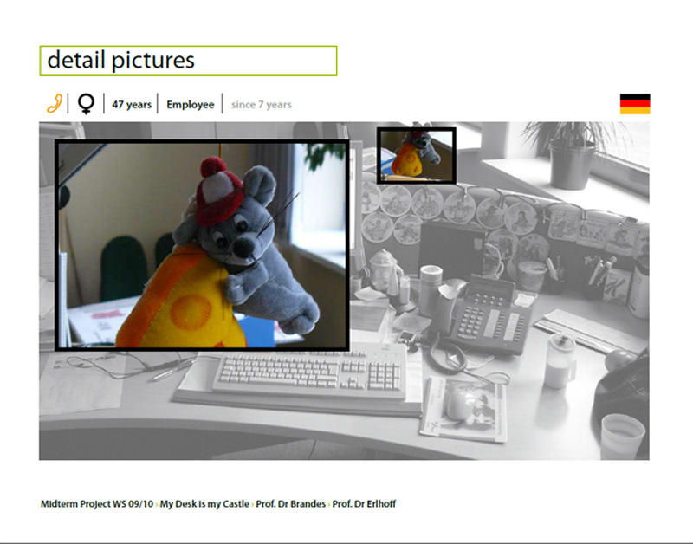Open the large colored mouse plush picture
This screenshot has height=544, width=693.
[202, 245]
